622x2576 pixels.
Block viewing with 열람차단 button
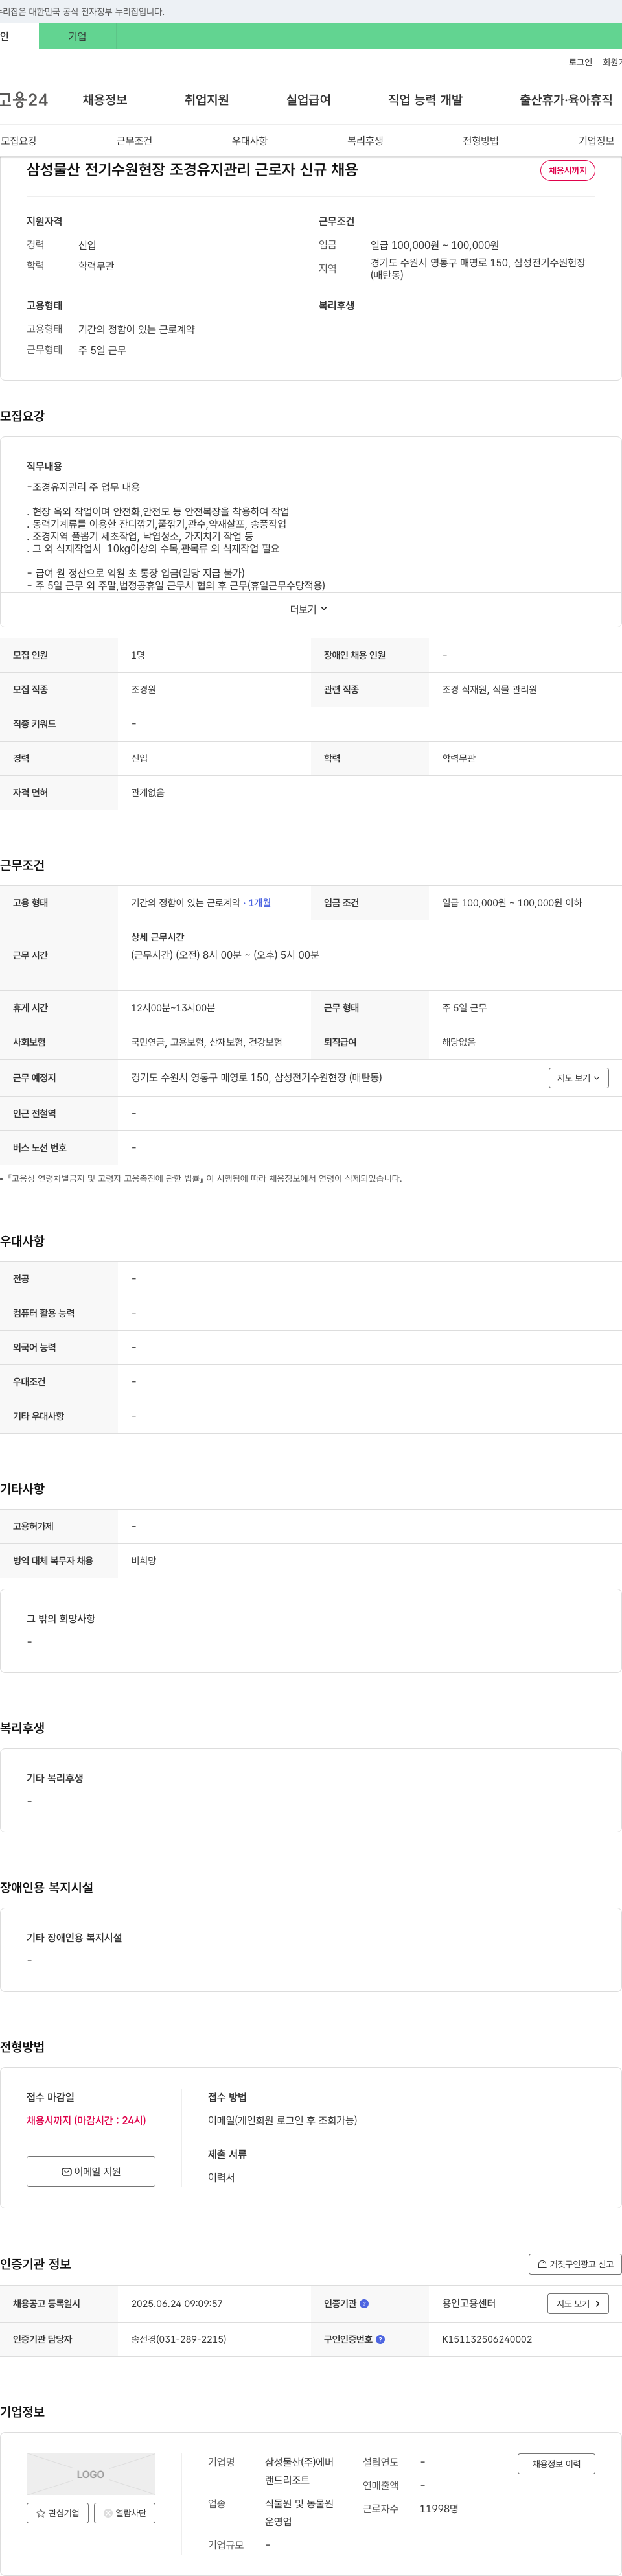(x=124, y=2513)
